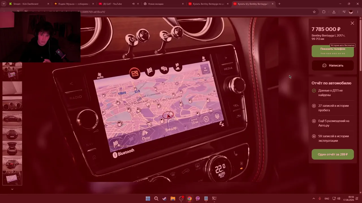The image size is (362, 203).
Task: Click the main car infotainment photo
Action: [x=165, y=100]
